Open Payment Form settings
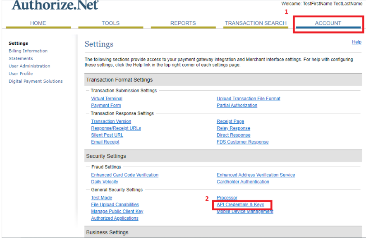This screenshot has height=238, width=366. 106,105
